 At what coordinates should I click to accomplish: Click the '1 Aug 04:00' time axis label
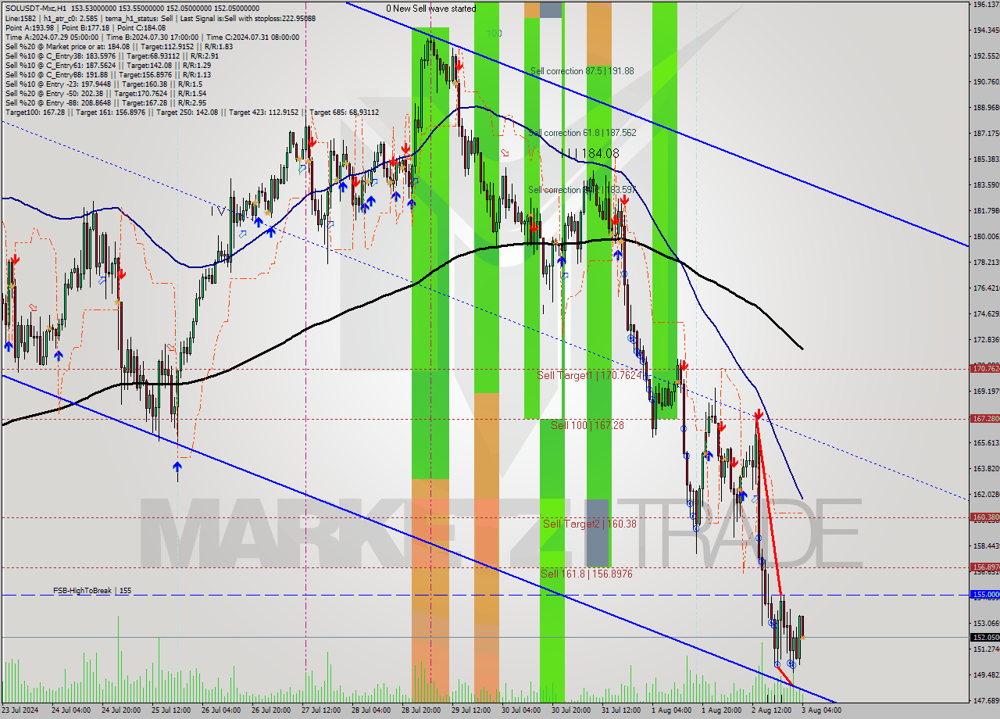point(671,710)
